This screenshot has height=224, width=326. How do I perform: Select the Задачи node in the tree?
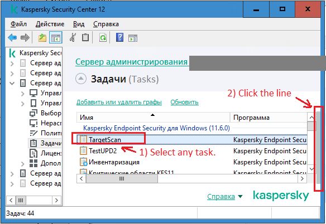click(45, 143)
